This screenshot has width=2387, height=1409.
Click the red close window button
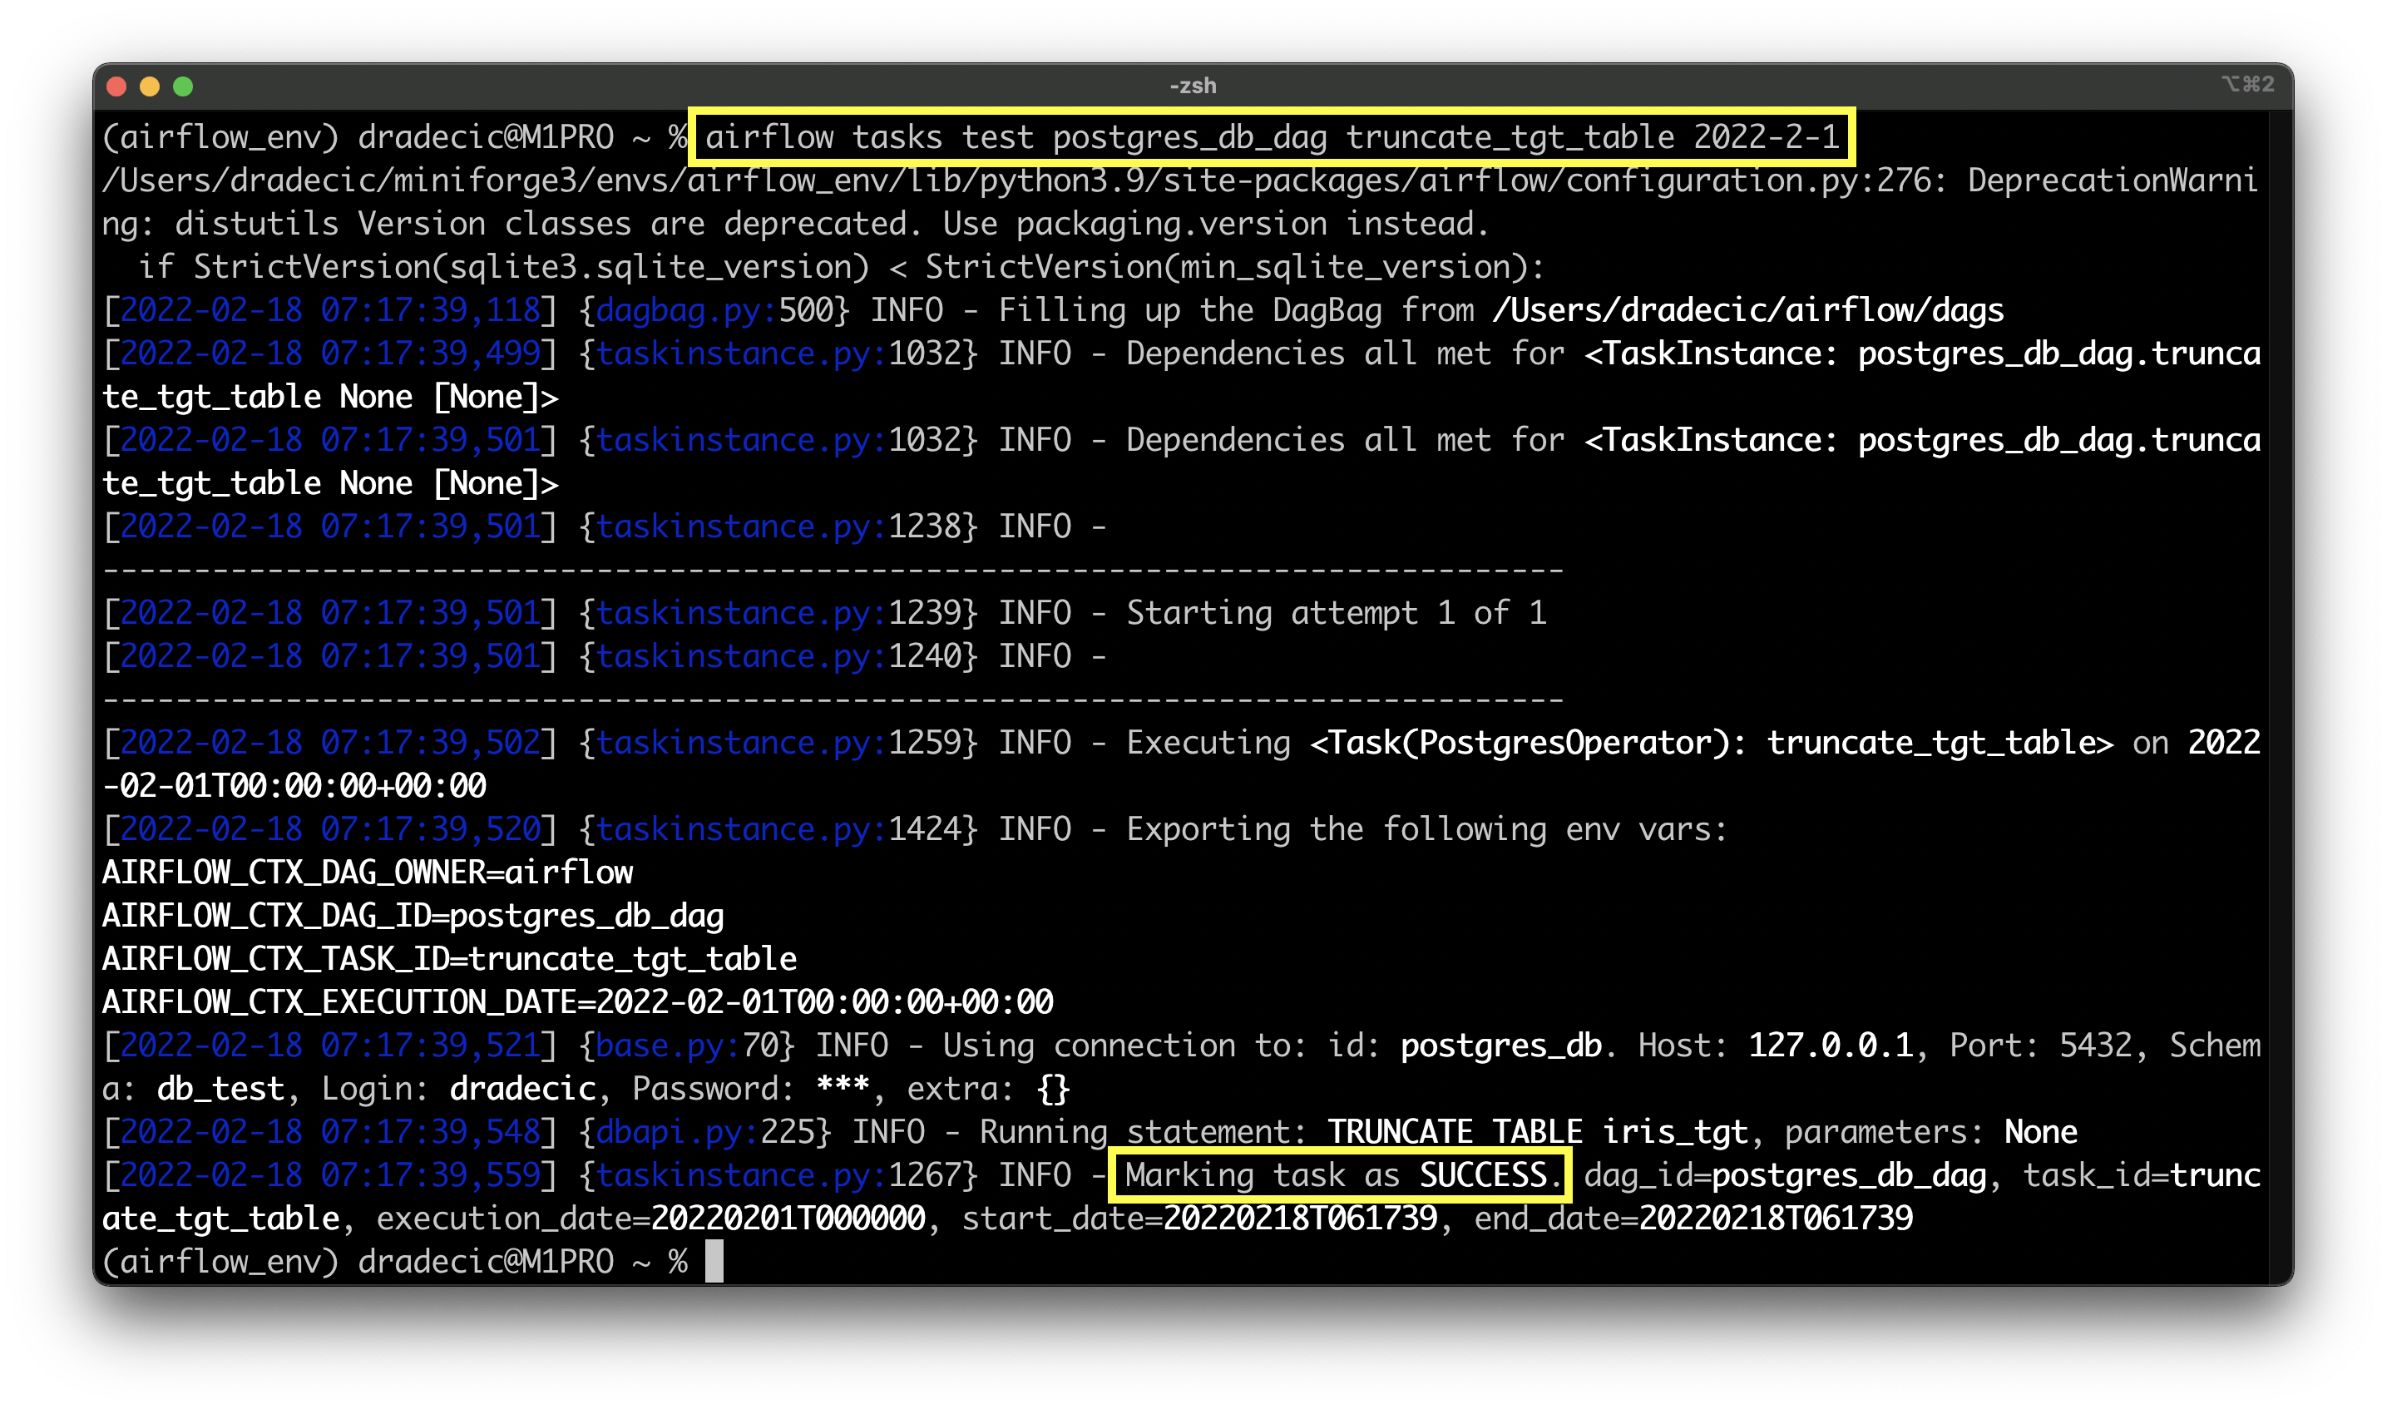[116, 87]
